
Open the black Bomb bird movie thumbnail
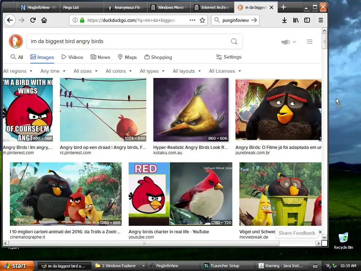click(279, 110)
